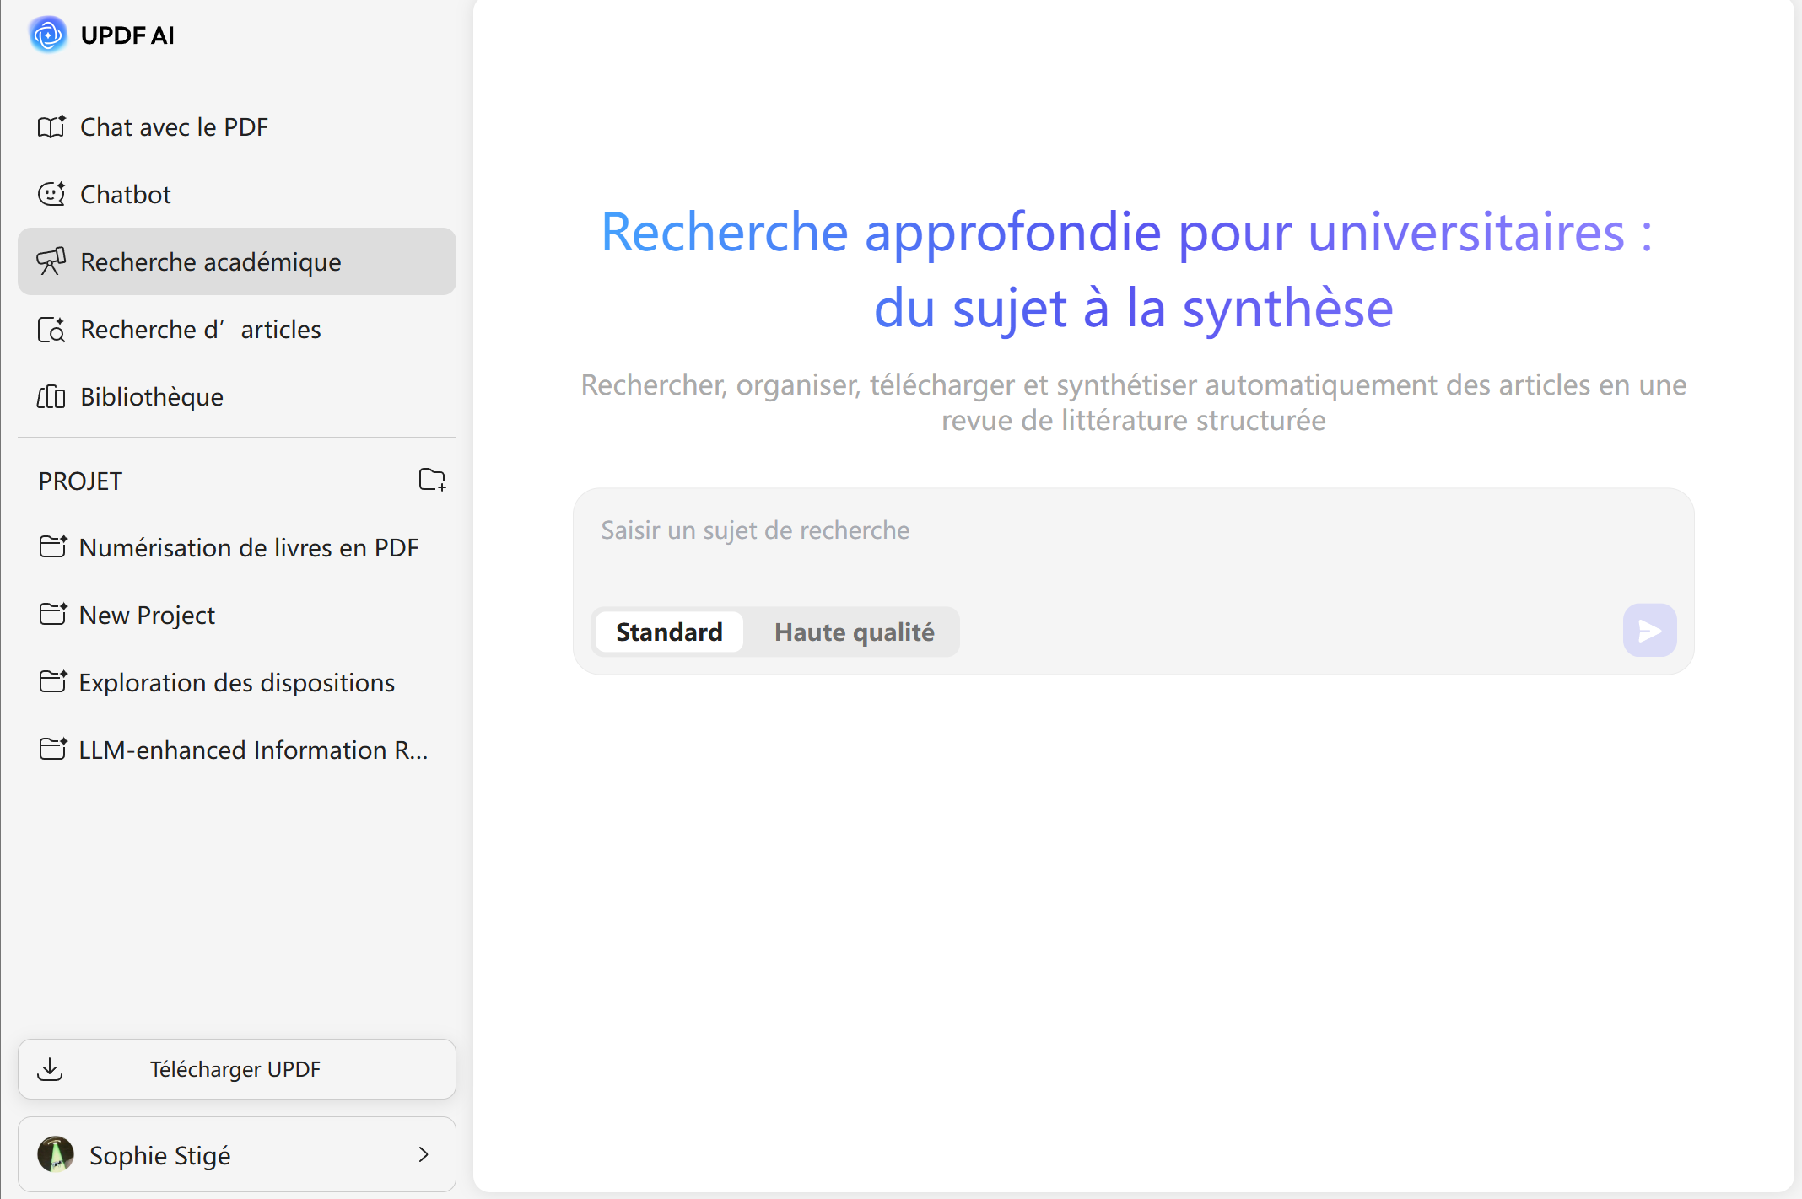This screenshot has height=1199, width=1802.
Task: Open Recherche d'articles search icon
Action: click(52, 330)
